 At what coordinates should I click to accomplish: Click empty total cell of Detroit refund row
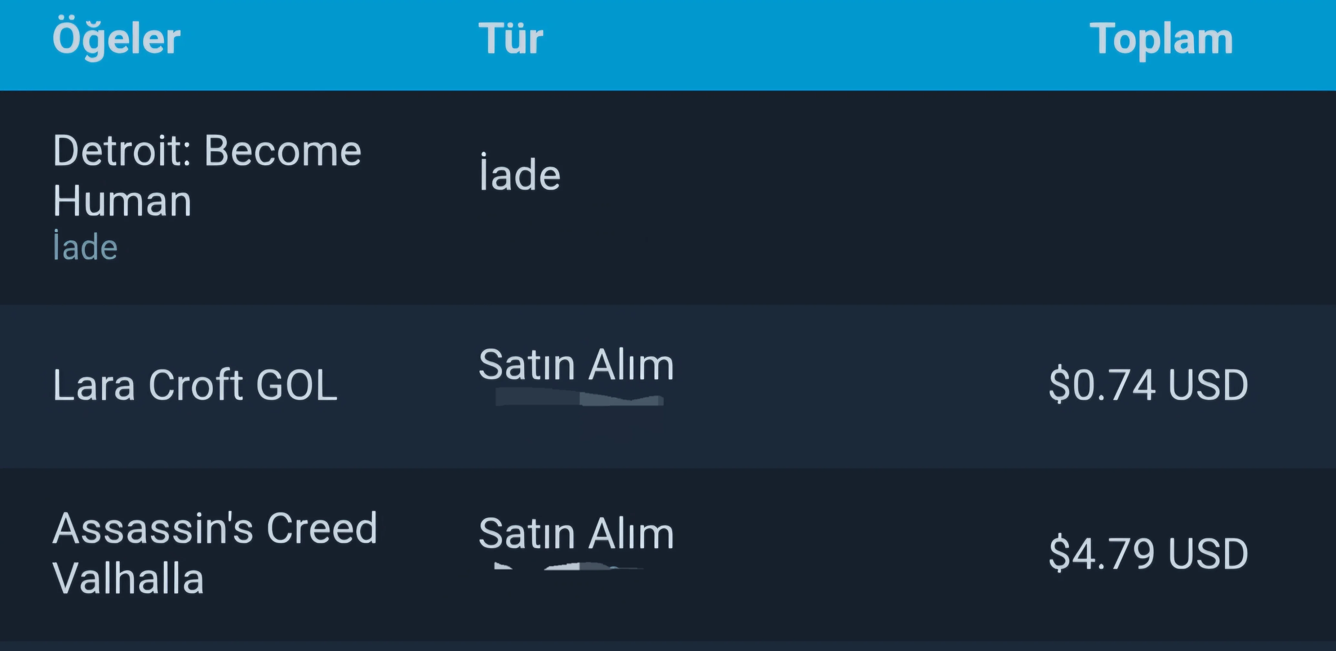pyautogui.click(x=1141, y=197)
